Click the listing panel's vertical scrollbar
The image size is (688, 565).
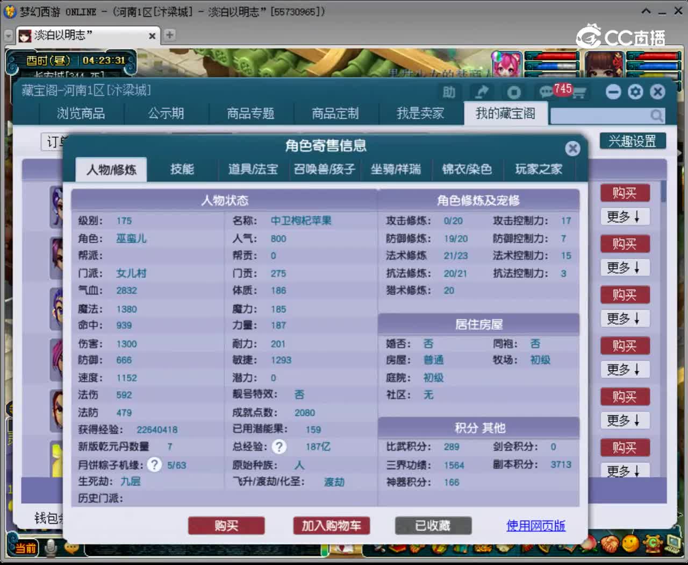point(663,192)
